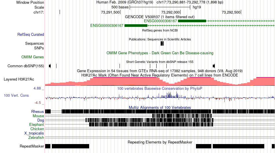This screenshot has width=275, height=153.
Task: Click the 4.88 PhyloP upper bound
Action: coord(37,88)
